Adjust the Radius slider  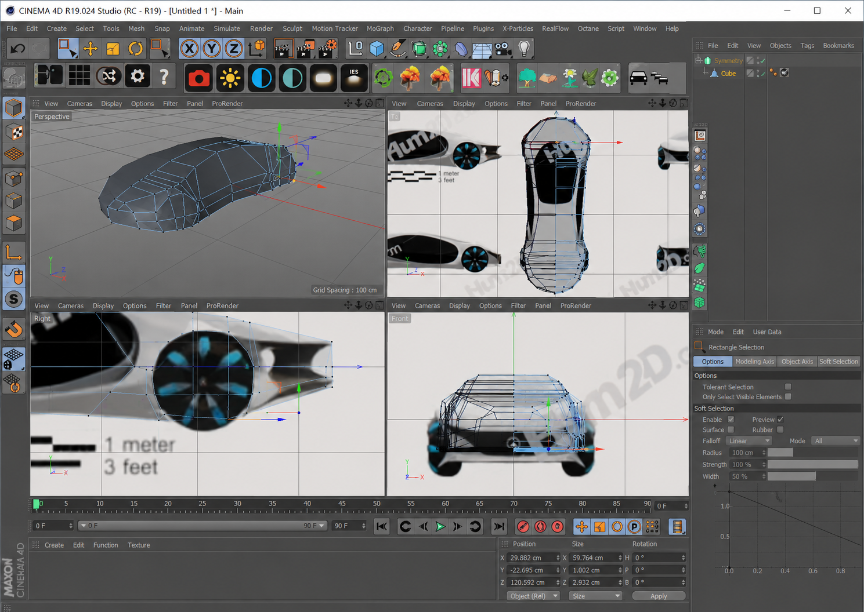point(812,453)
